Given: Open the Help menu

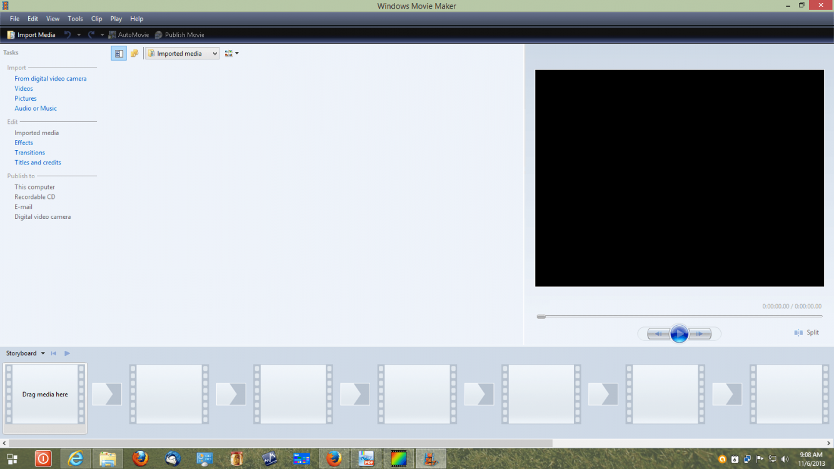Looking at the screenshot, I should pyautogui.click(x=136, y=19).
